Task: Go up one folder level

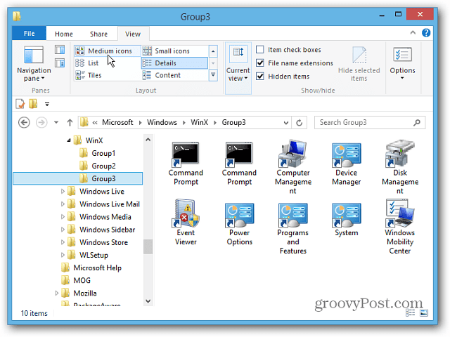Action: [70, 123]
